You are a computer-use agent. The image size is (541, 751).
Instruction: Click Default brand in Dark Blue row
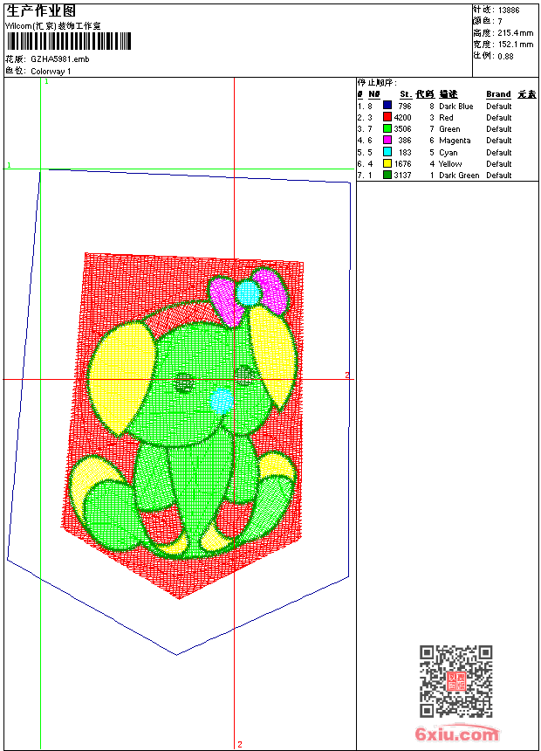coord(499,107)
